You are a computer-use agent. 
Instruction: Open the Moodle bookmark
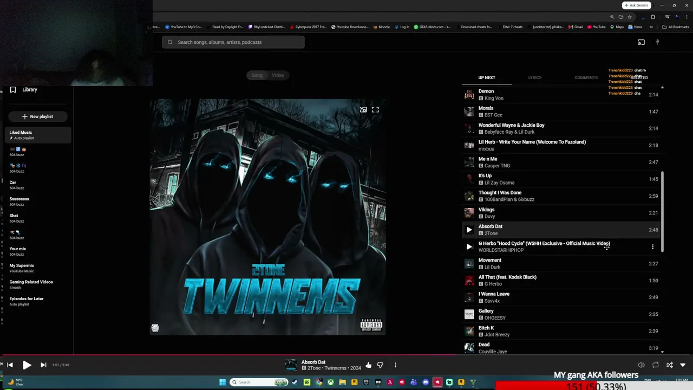click(x=381, y=27)
